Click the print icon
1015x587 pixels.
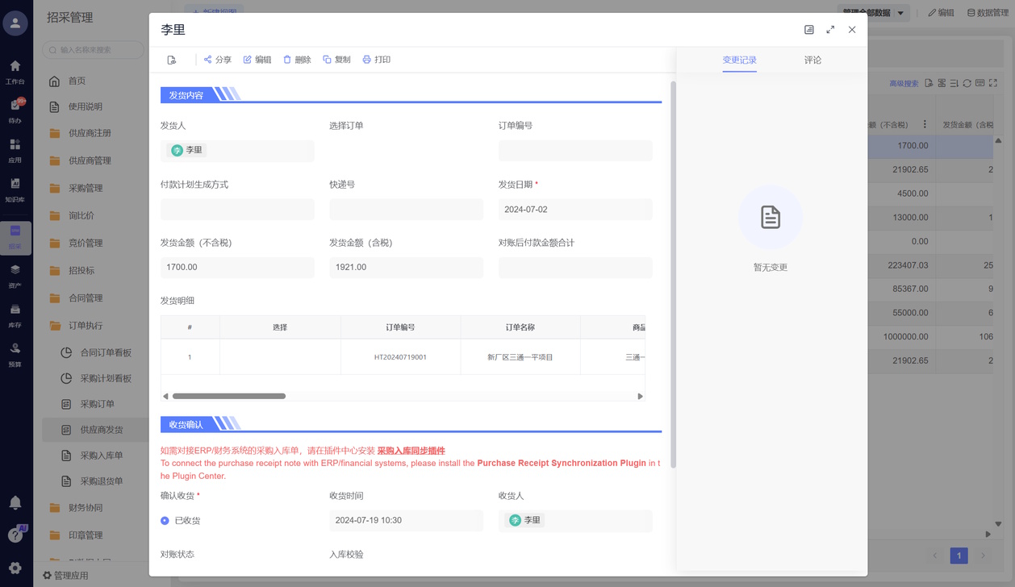[367, 60]
